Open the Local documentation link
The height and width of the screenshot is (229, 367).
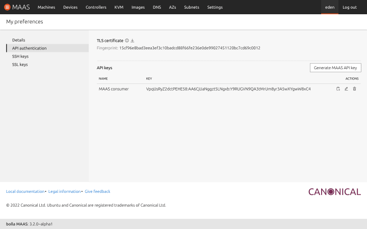25,191
